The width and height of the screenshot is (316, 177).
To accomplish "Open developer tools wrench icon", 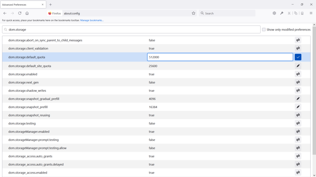I will 282,13.
